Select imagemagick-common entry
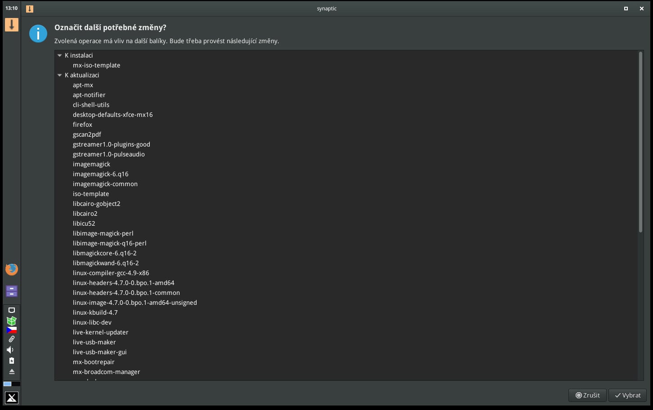653x410 pixels. [x=346, y=184]
